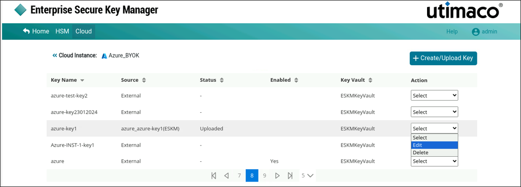Screen dimensions: 521x187
Task: Switch to the Cloud tab
Action: click(83, 31)
